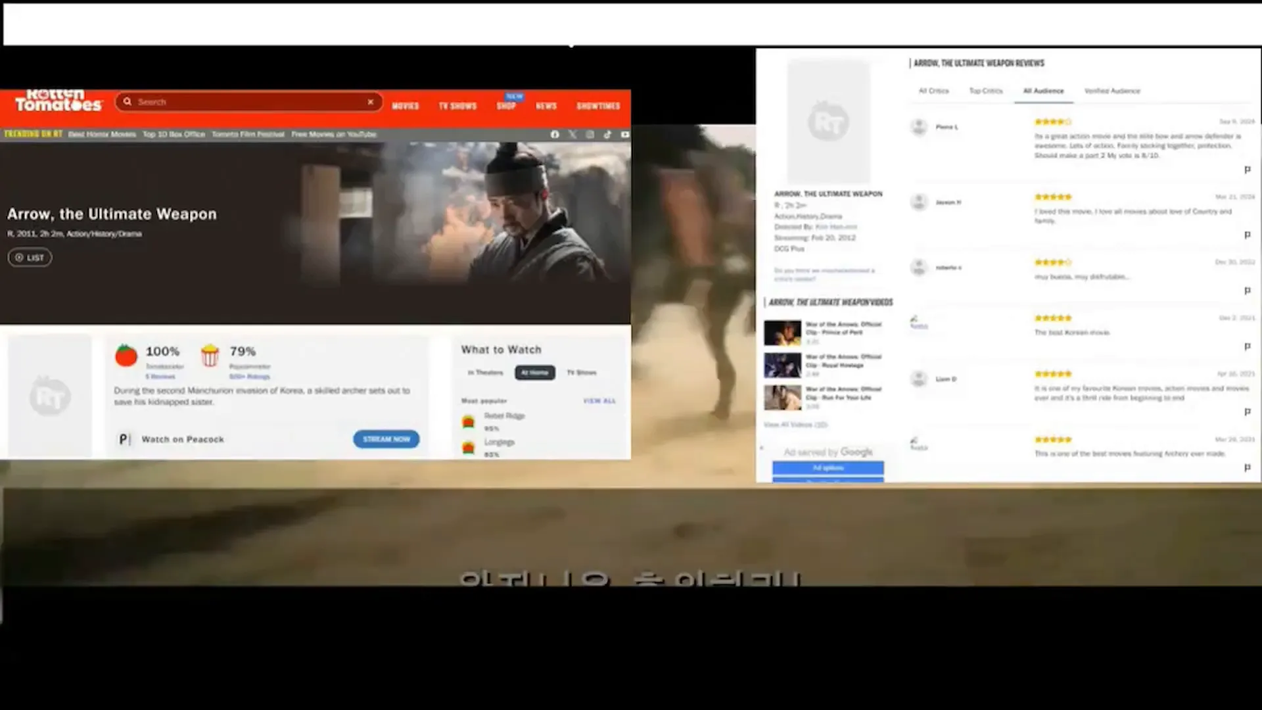Click four-star rating on first review
Screen dimensions: 1262x710
point(1053,122)
